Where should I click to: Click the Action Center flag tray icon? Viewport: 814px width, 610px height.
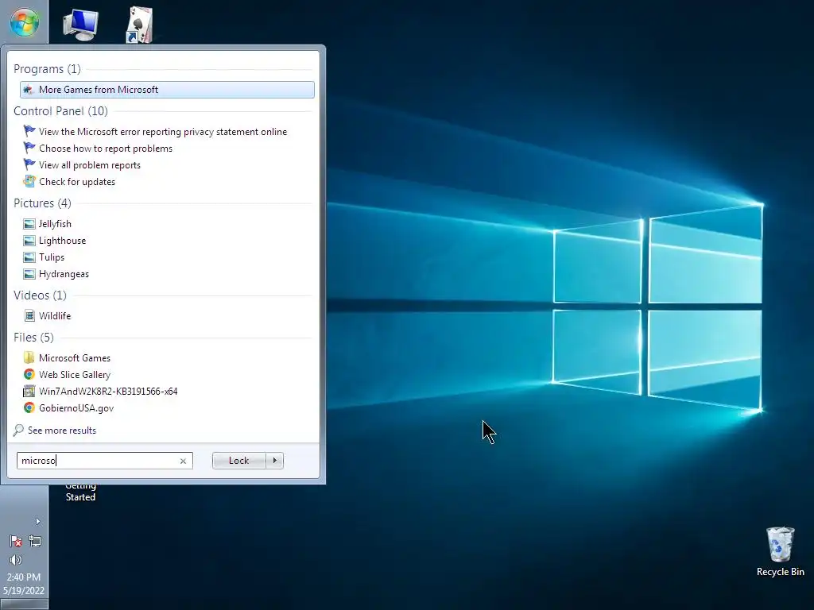tap(16, 541)
